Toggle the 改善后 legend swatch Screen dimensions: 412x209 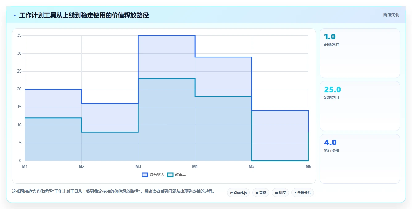point(170,175)
